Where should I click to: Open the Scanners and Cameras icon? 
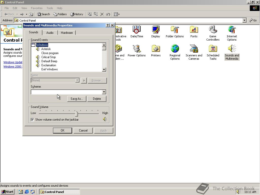point(194,49)
